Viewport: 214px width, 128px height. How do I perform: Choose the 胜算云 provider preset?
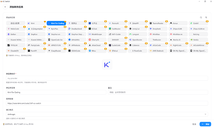[77, 23]
